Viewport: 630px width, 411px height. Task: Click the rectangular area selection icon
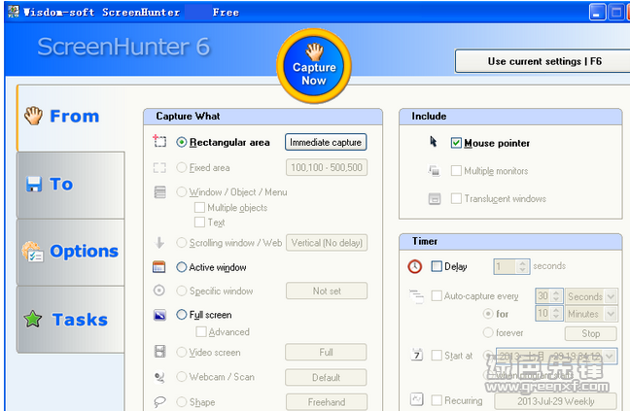coord(159,141)
